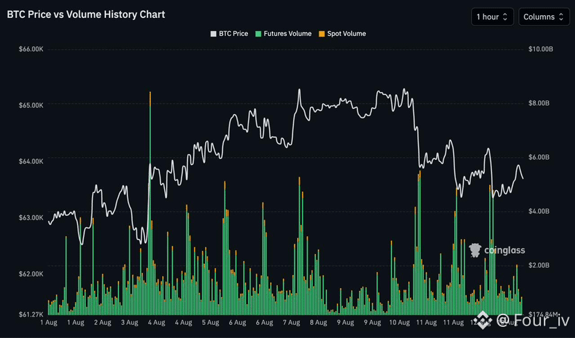
Task: Click the $6.00B volume axis label
Action: click(x=539, y=157)
